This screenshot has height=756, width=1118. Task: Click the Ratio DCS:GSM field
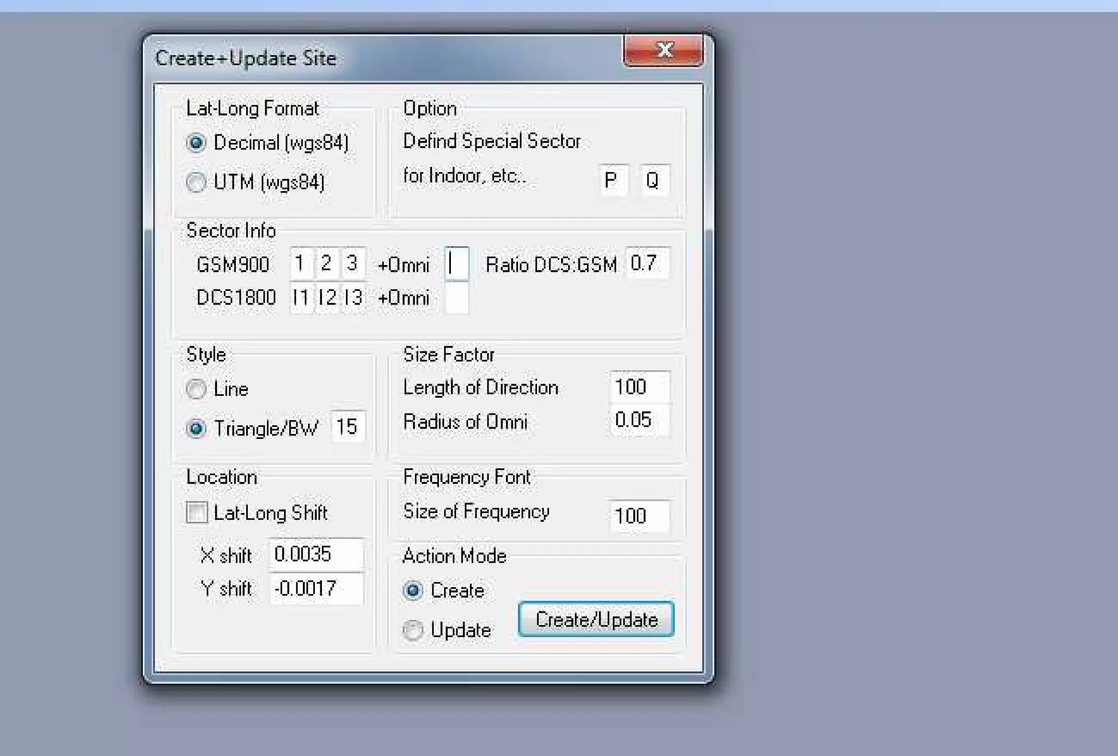647,264
